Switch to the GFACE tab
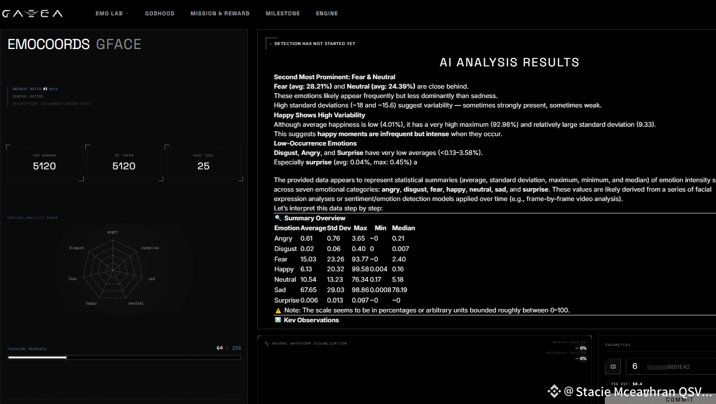716x404 pixels. (x=119, y=44)
